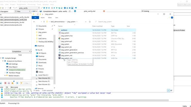Sort files by Type column

coord(113,26)
